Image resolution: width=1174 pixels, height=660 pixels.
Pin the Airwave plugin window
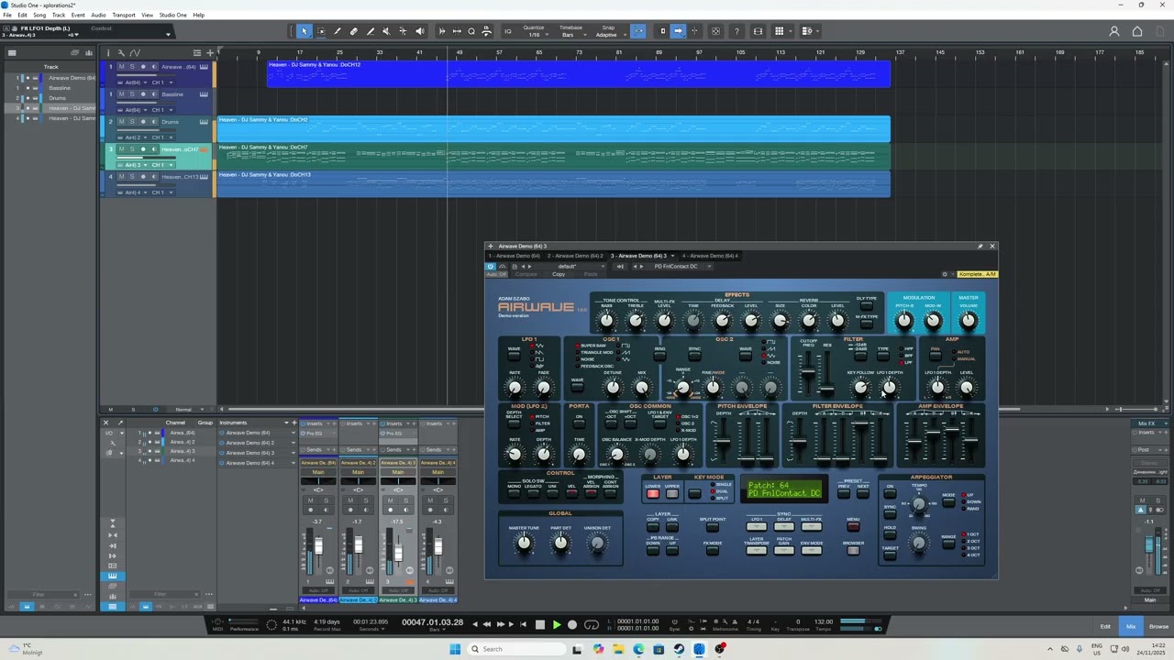point(980,246)
